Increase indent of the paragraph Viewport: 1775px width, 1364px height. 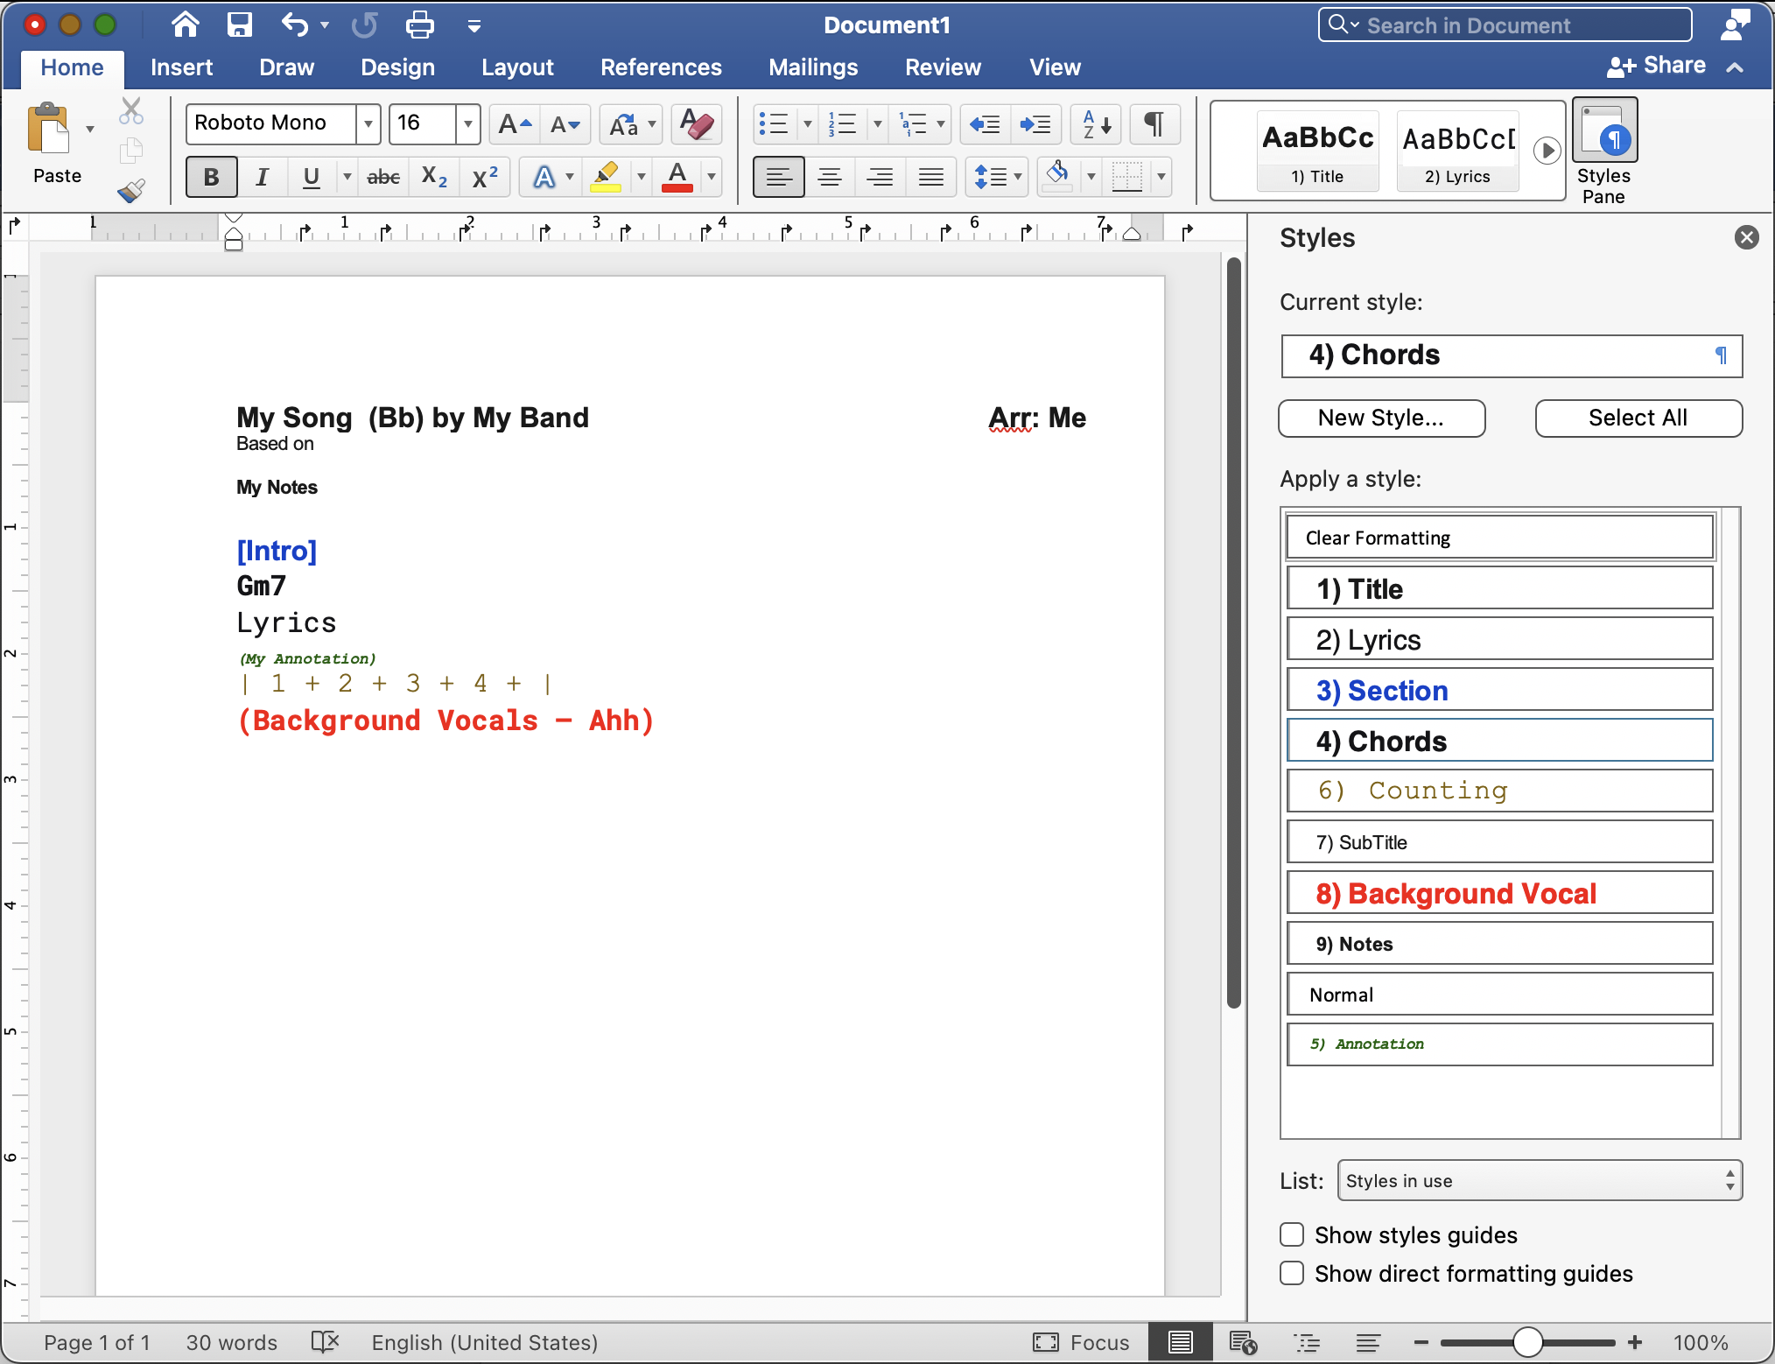(1036, 124)
